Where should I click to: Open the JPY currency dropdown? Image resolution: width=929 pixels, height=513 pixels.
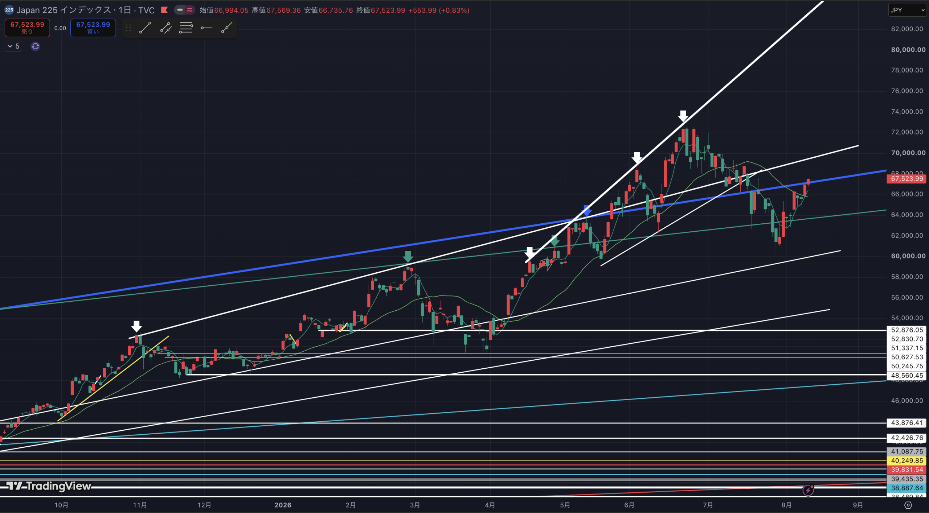pyautogui.click(x=907, y=10)
